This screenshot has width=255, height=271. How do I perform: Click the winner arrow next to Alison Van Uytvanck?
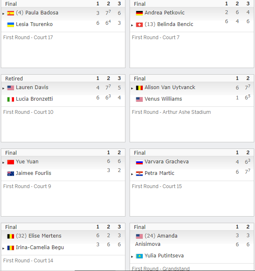(132, 88)
